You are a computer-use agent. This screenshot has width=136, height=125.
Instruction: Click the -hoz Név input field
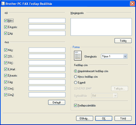(47, 50)
